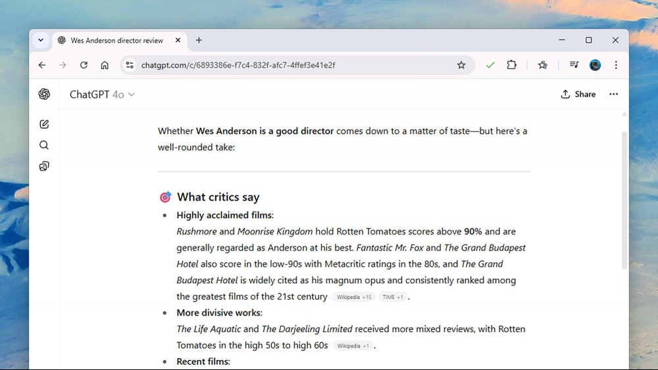Viewport: 658px width, 370px height.
Task: Open the Wikipedia +1 source citation
Action: point(353,346)
